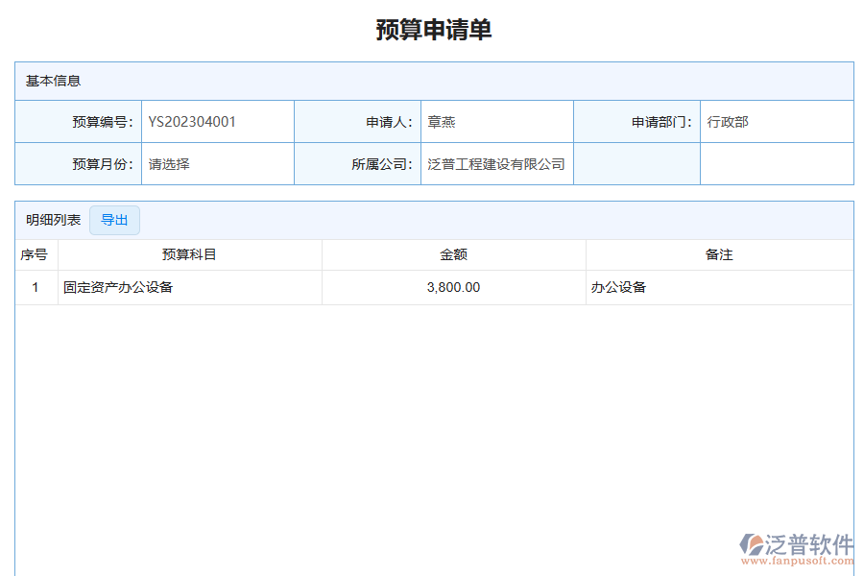Click the amount cell 3,800.00
Viewport: 864px width, 576px height.
tap(453, 286)
